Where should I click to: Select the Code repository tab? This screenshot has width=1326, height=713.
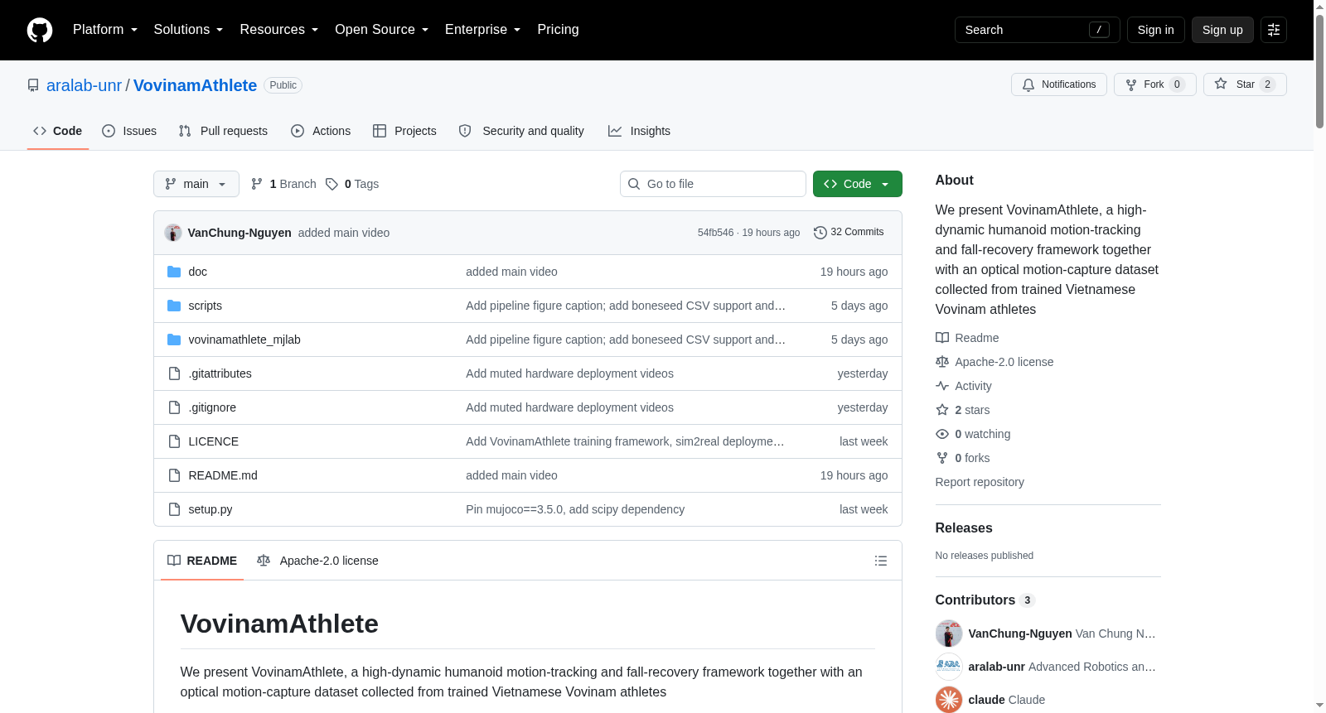click(x=58, y=131)
